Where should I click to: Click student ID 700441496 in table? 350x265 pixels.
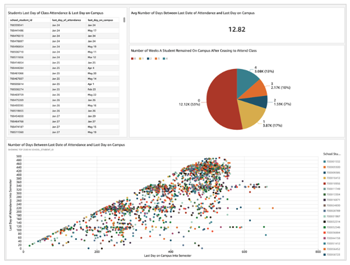tap(16, 30)
